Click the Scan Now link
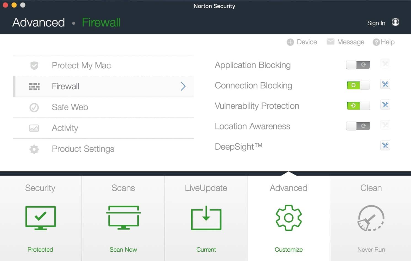The width and height of the screenshot is (411, 261). pos(123,250)
